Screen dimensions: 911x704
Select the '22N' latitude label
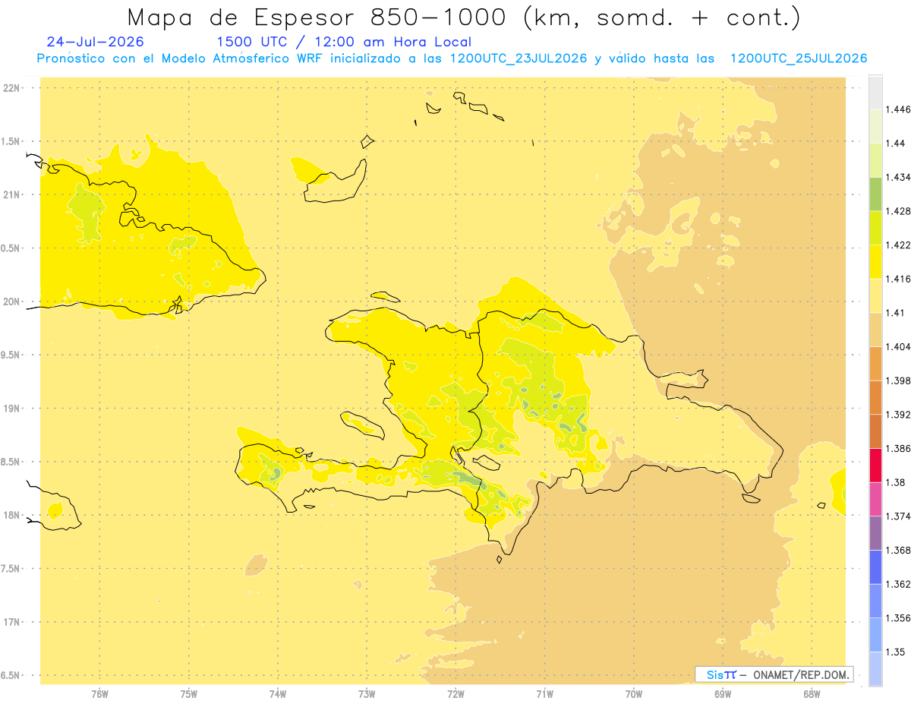click(11, 87)
